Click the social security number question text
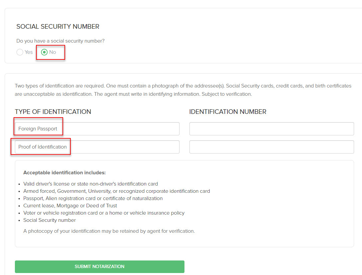Image resolution: width=362 pixels, height=275 pixels. click(x=60, y=41)
